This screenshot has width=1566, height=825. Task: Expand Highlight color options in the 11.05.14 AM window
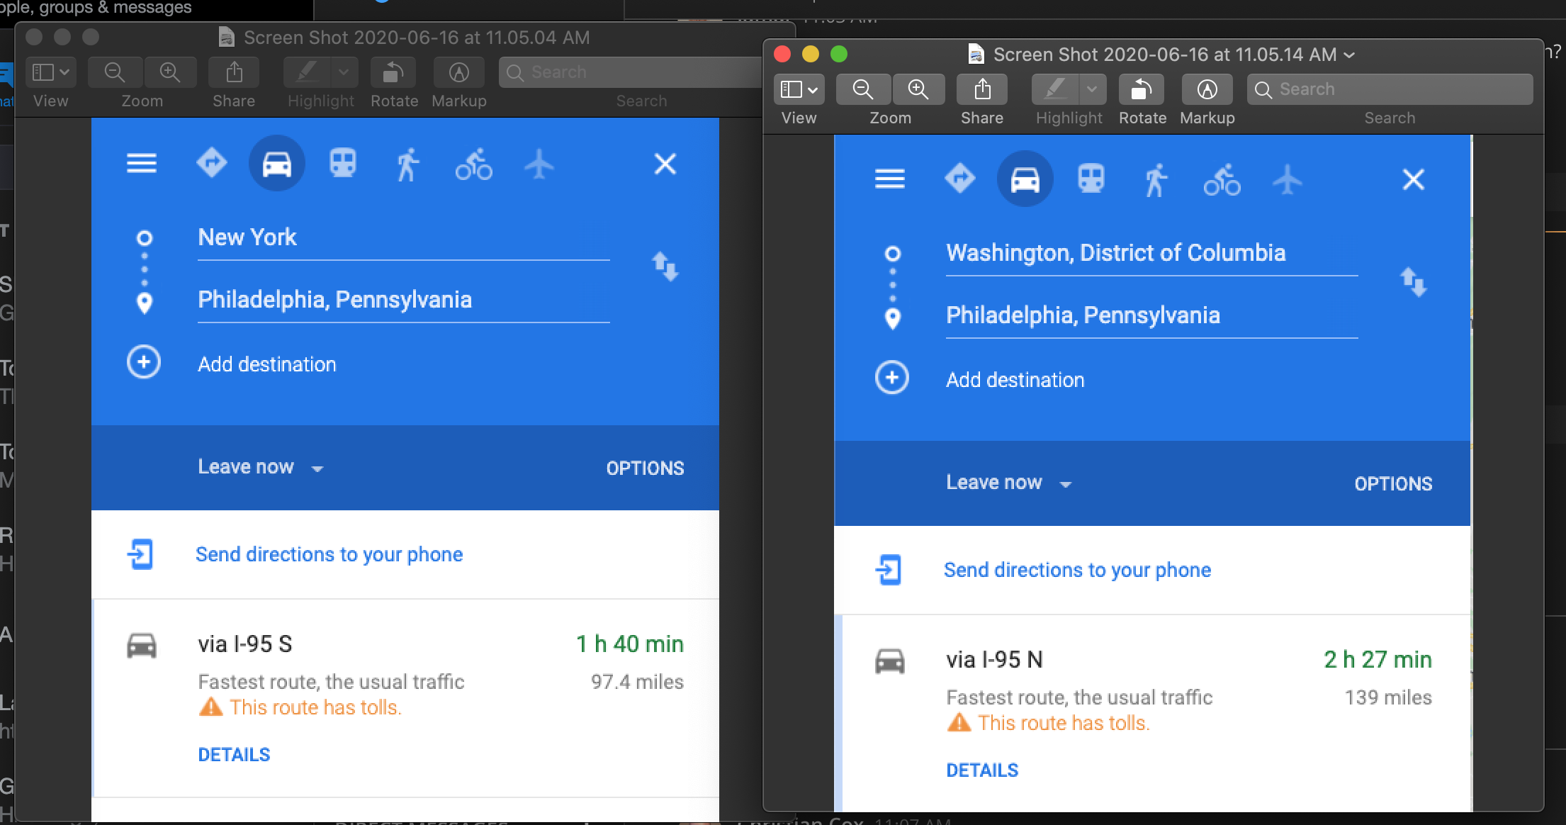pyautogui.click(x=1092, y=89)
